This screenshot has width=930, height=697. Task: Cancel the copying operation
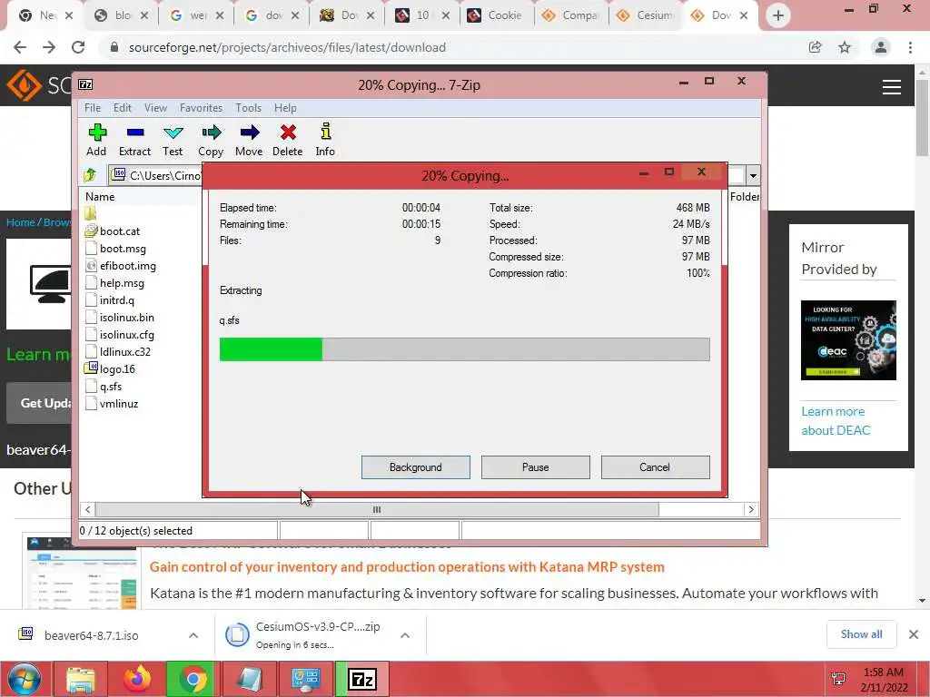[x=656, y=467]
